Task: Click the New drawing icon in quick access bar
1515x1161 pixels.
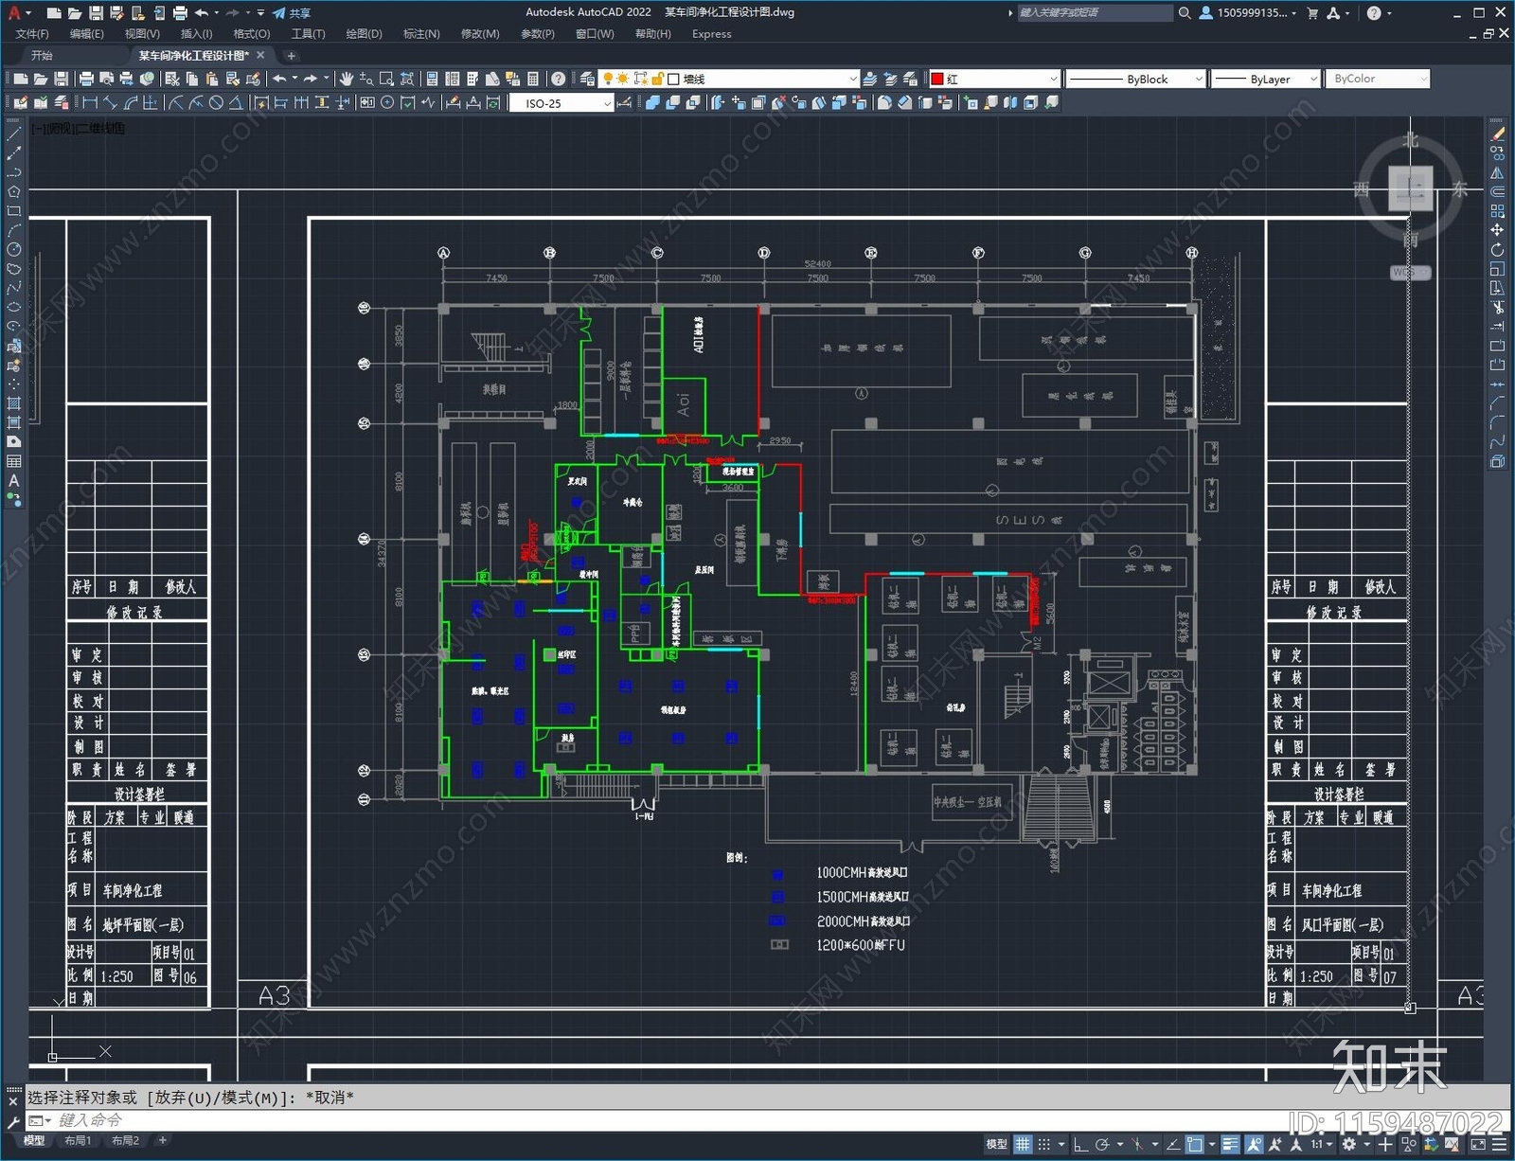Action: click(54, 13)
